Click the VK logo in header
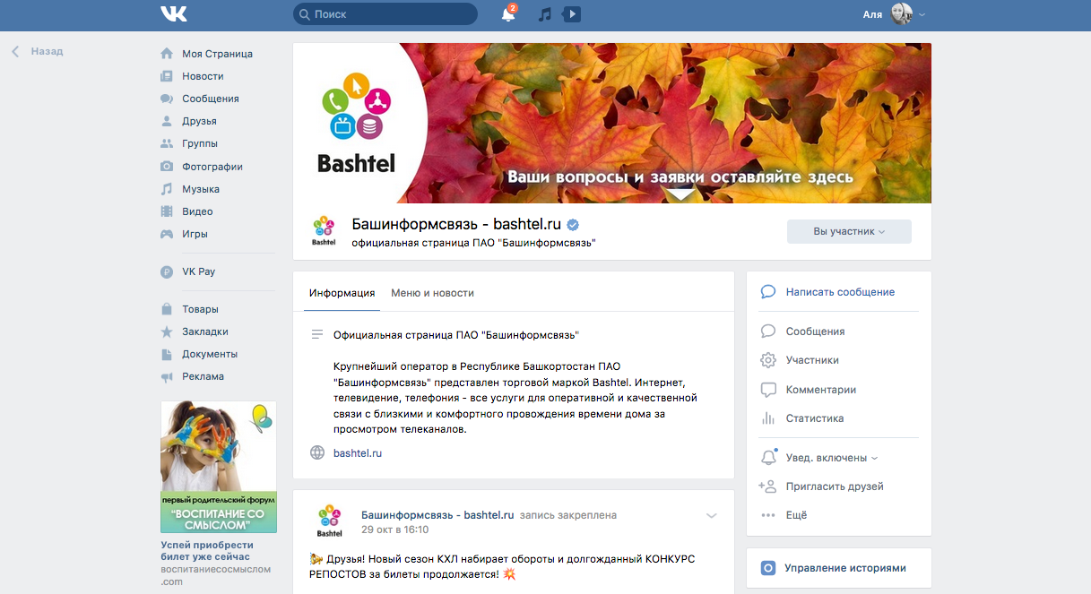Image resolution: width=1091 pixels, height=594 pixels. (x=173, y=14)
